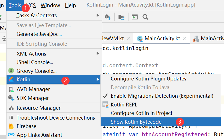The width and height of the screenshot is (224, 139).
Task: Open AVD Manager menu entry
Action: (53, 89)
